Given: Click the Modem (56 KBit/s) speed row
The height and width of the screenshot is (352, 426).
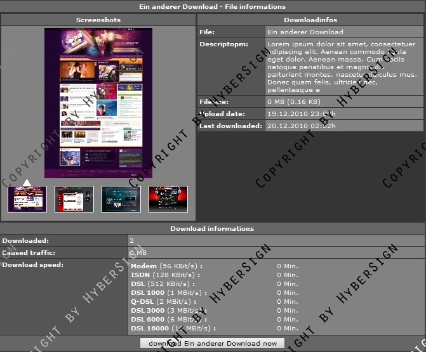Looking at the screenshot, I should click(166, 266).
